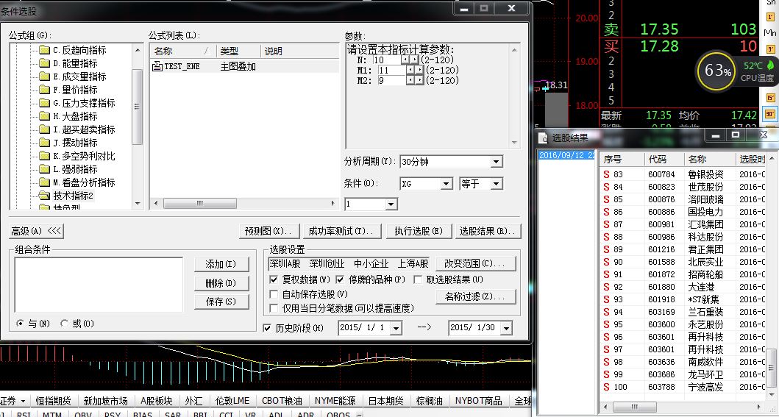Click the formula list horizontal scrollbar thumb
Screen dimensions: 779x417
tap(195, 203)
